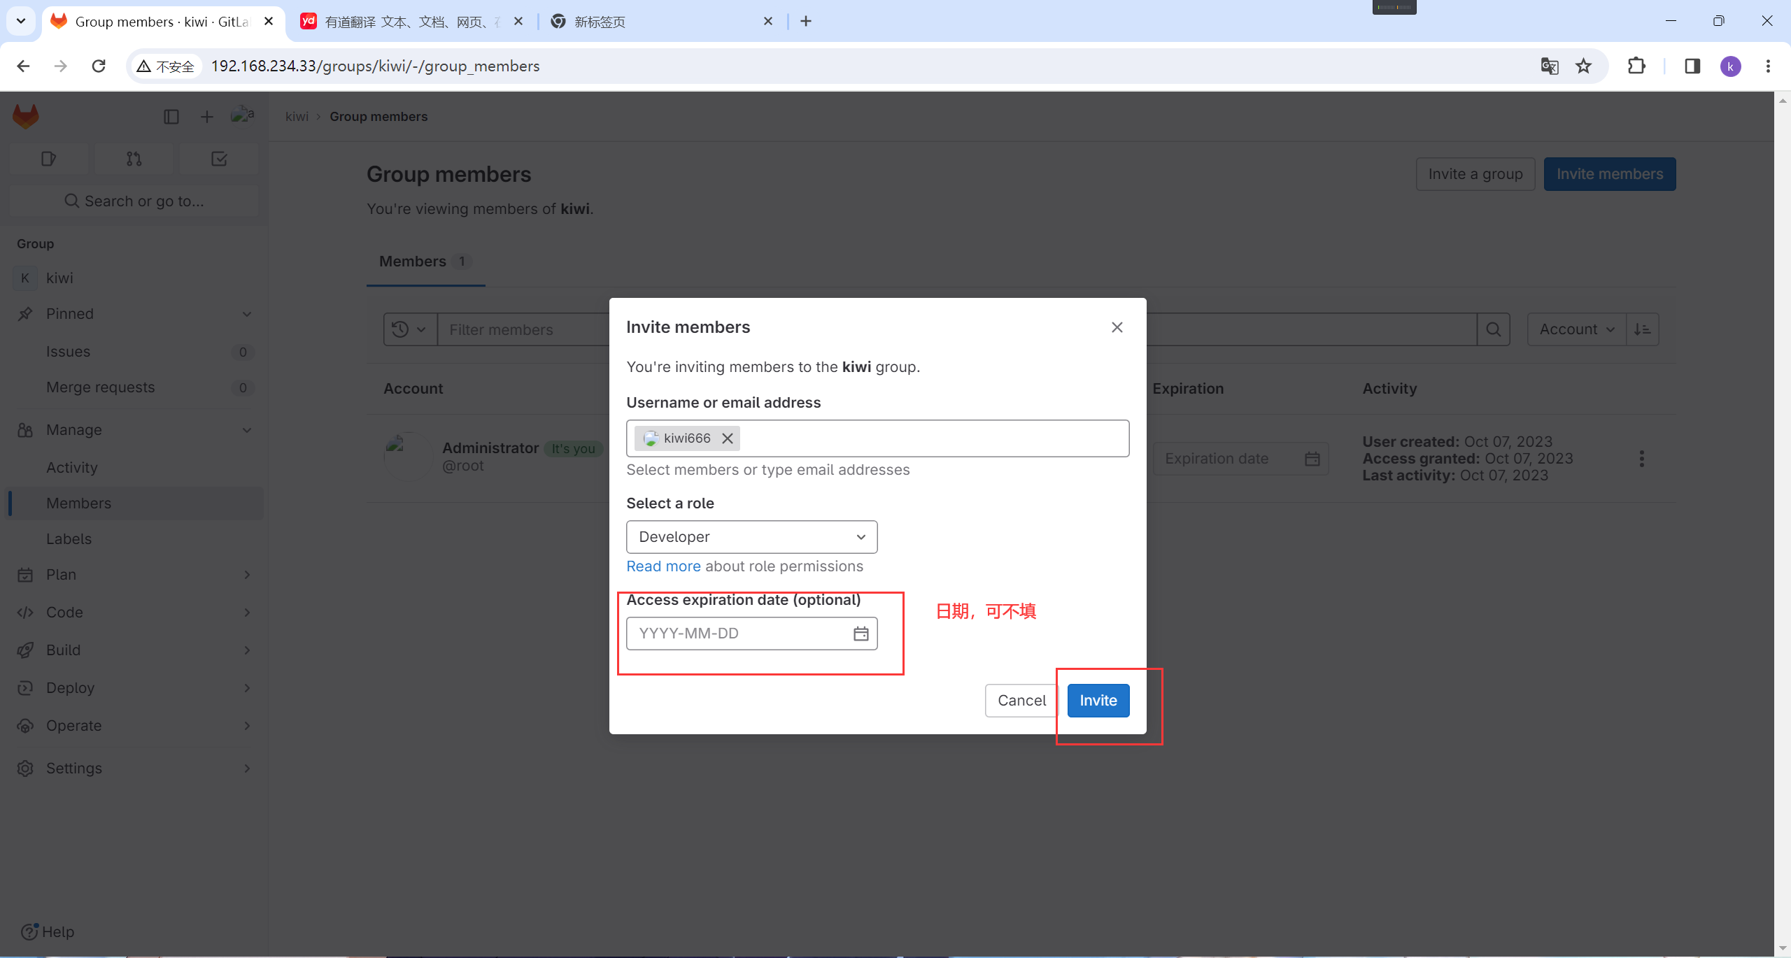1791x958 pixels.
Task: Open the Read more role permissions link
Action: tap(663, 566)
